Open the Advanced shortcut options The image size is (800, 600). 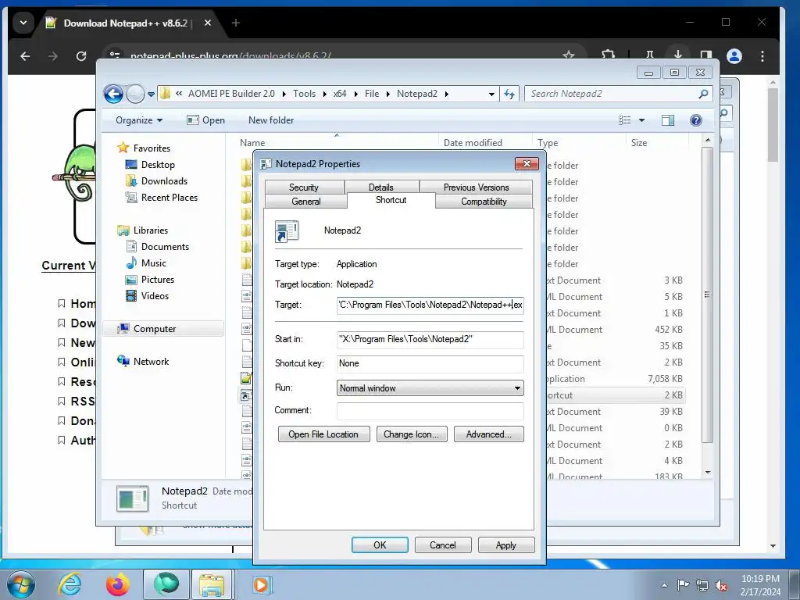(x=489, y=434)
